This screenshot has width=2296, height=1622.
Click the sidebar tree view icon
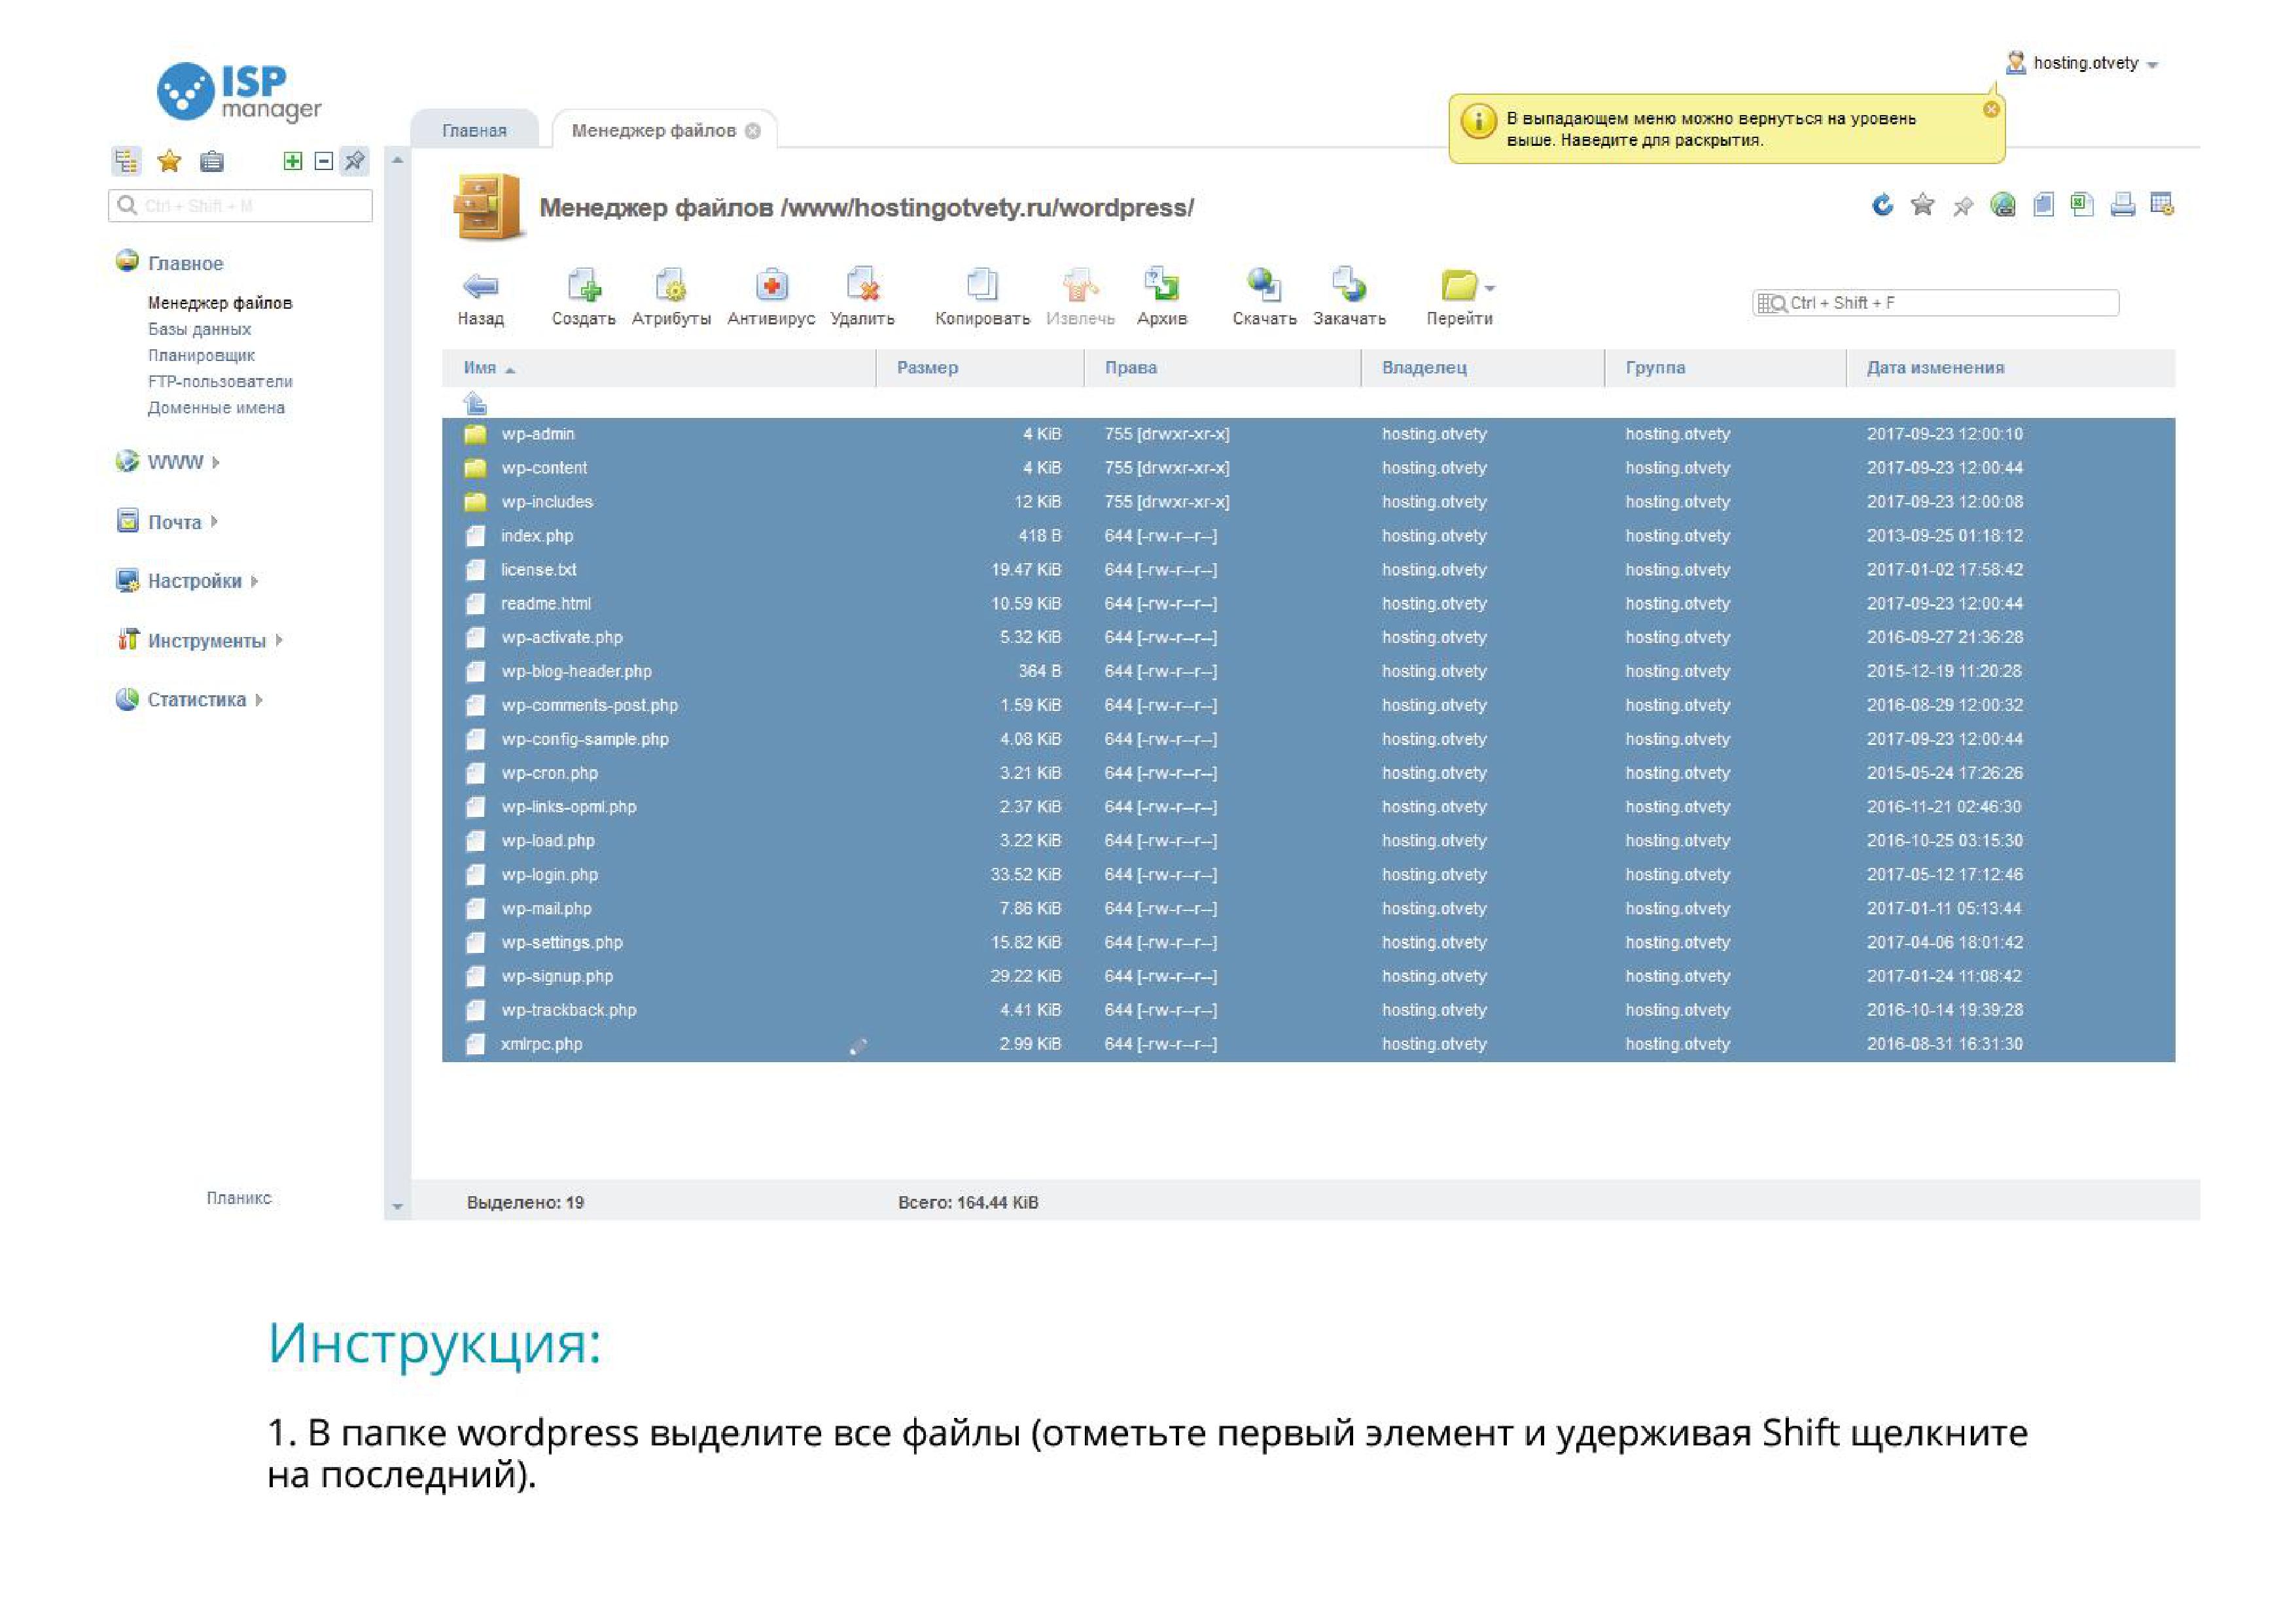(126, 161)
